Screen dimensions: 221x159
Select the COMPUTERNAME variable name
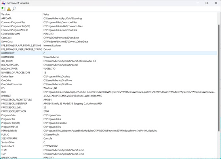pyautogui.click(x=11, y=34)
